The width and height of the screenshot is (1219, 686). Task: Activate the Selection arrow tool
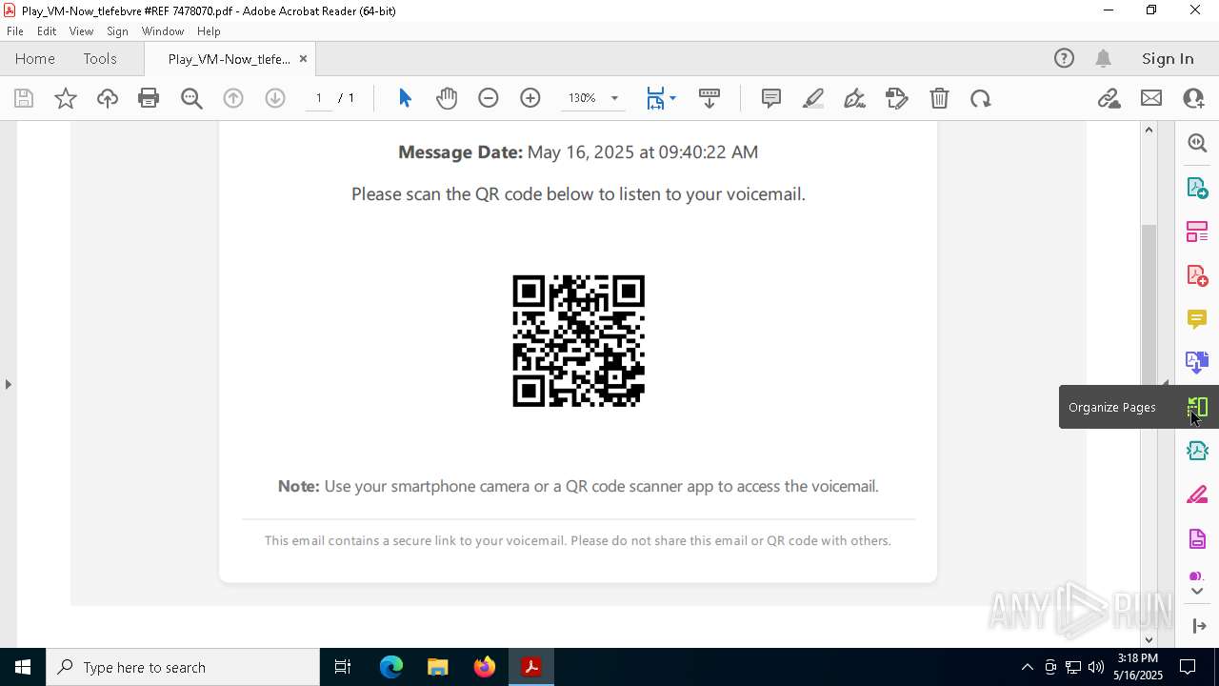coord(405,98)
